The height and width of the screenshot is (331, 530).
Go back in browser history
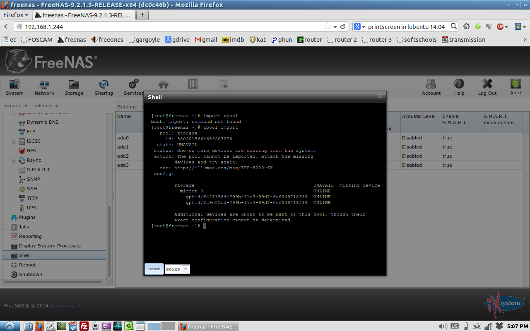click(x=6, y=26)
